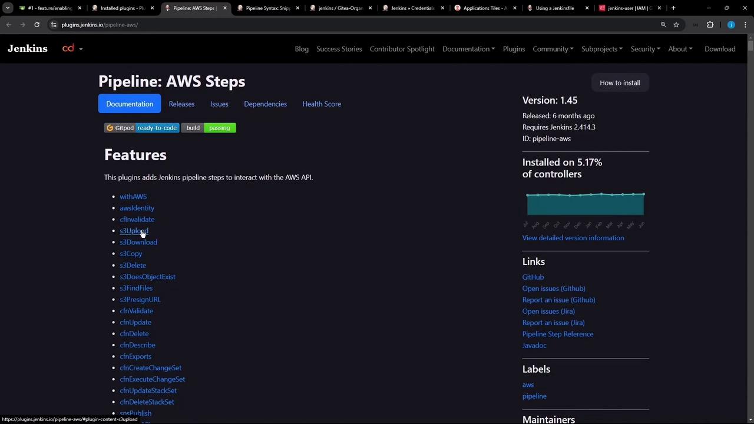The height and width of the screenshot is (424, 754).
Task: Click the Jenkins CD logo icon
Action: point(68,48)
